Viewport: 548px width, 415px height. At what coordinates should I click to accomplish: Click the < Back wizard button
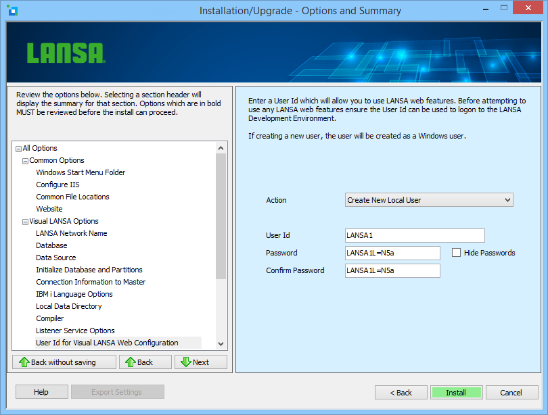pyautogui.click(x=401, y=393)
